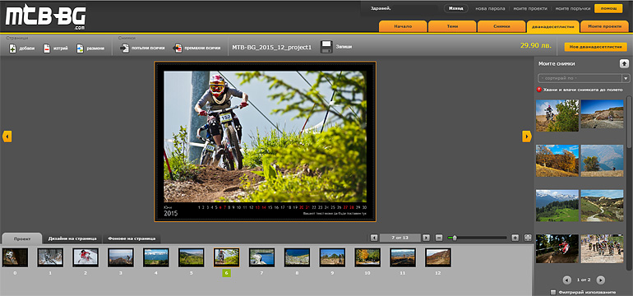
Task: Select page thumbnail 0
Action: (x=15, y=257)
